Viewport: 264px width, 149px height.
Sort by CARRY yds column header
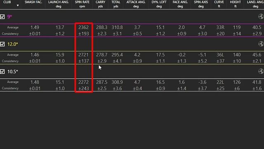[x=100, y=4]
